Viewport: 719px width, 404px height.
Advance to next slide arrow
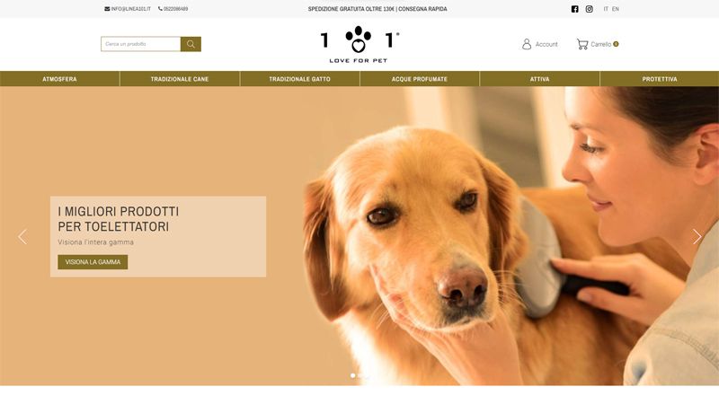pos(697,237)
